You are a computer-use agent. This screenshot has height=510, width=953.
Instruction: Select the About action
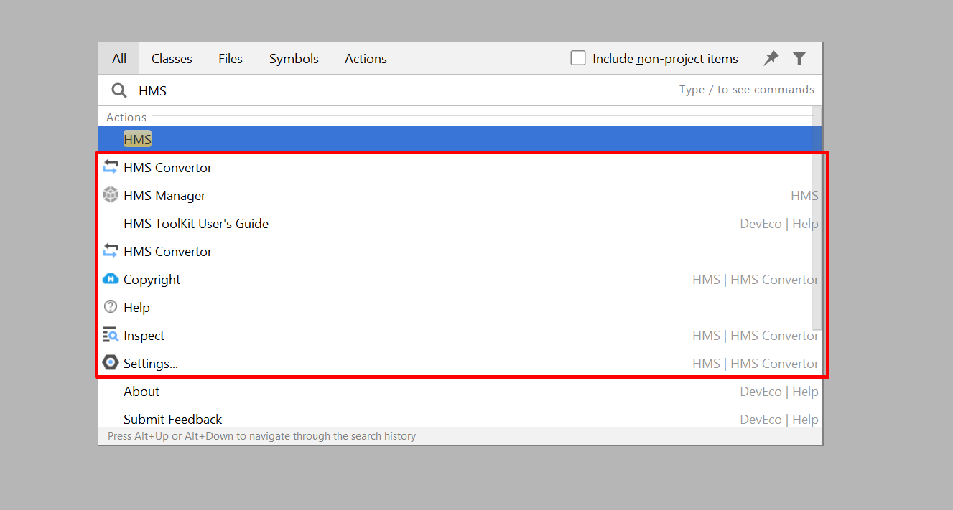click(x=460, y=392)
